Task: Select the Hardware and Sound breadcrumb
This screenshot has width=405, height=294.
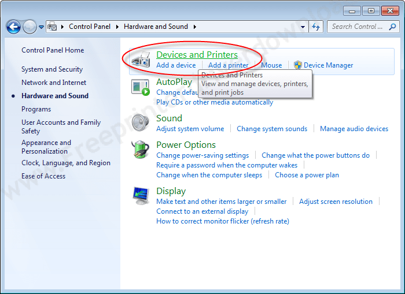Action: click(156, 27)
